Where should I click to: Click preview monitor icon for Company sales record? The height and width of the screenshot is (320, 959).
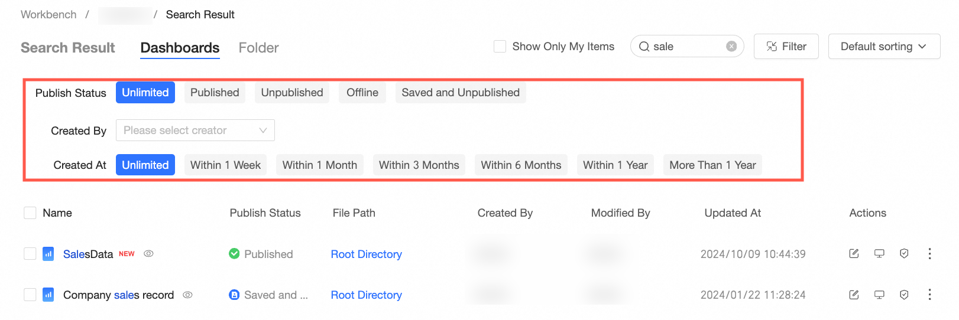point(879,295)
